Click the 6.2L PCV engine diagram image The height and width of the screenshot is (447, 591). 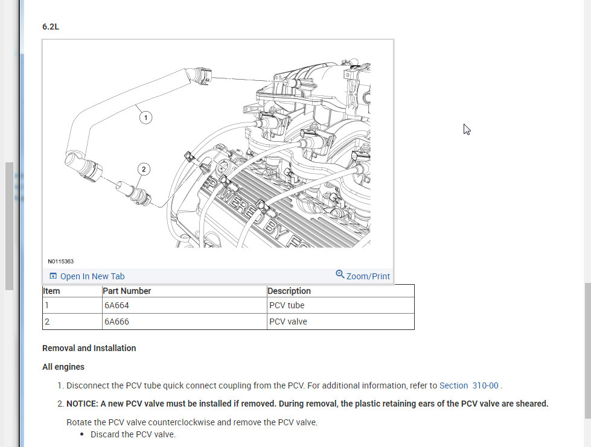point(218,154)
